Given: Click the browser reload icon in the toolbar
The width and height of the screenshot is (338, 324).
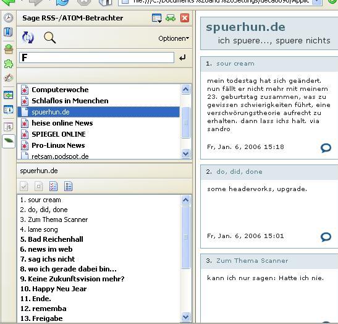Looking at the screenshot, I should pyautogui.click(x=62, y=2).
